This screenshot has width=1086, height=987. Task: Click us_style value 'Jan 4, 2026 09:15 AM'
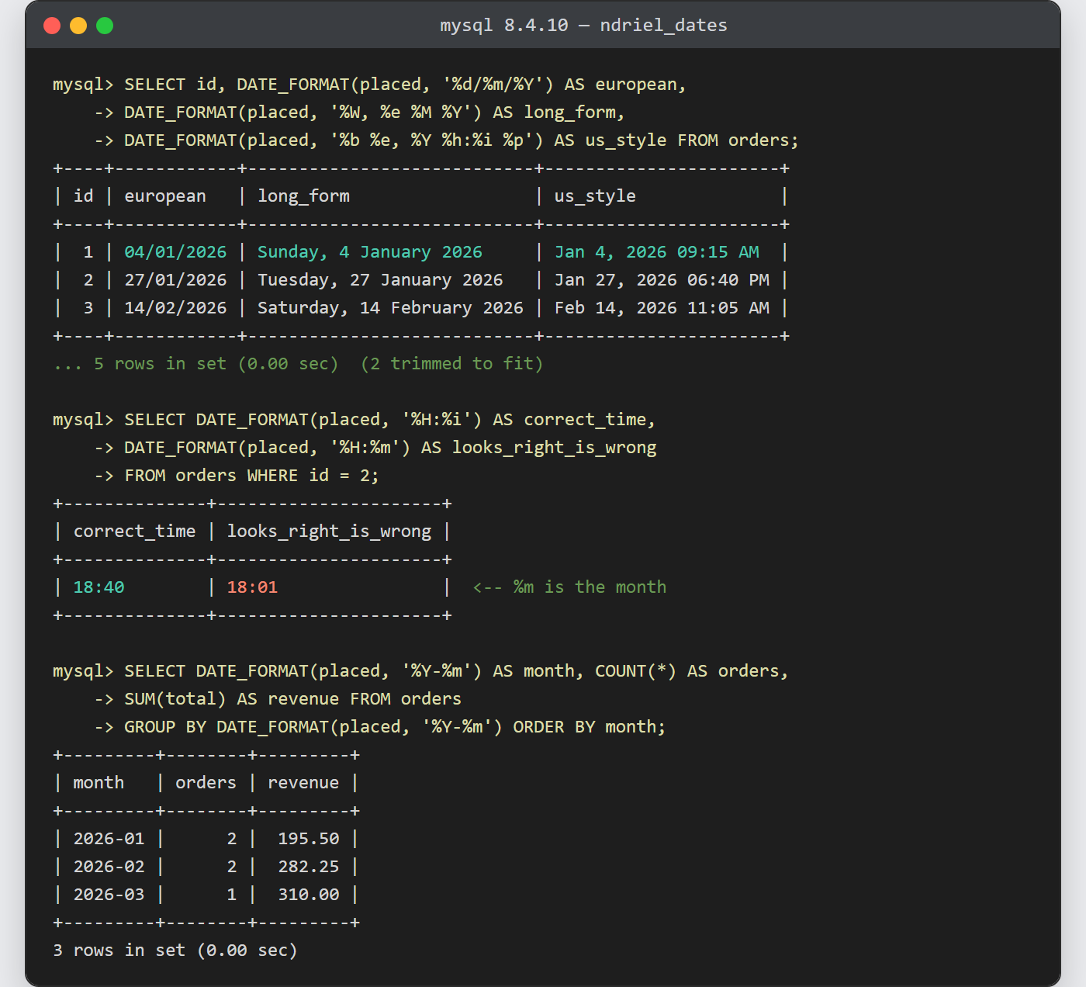pos(657,252)
